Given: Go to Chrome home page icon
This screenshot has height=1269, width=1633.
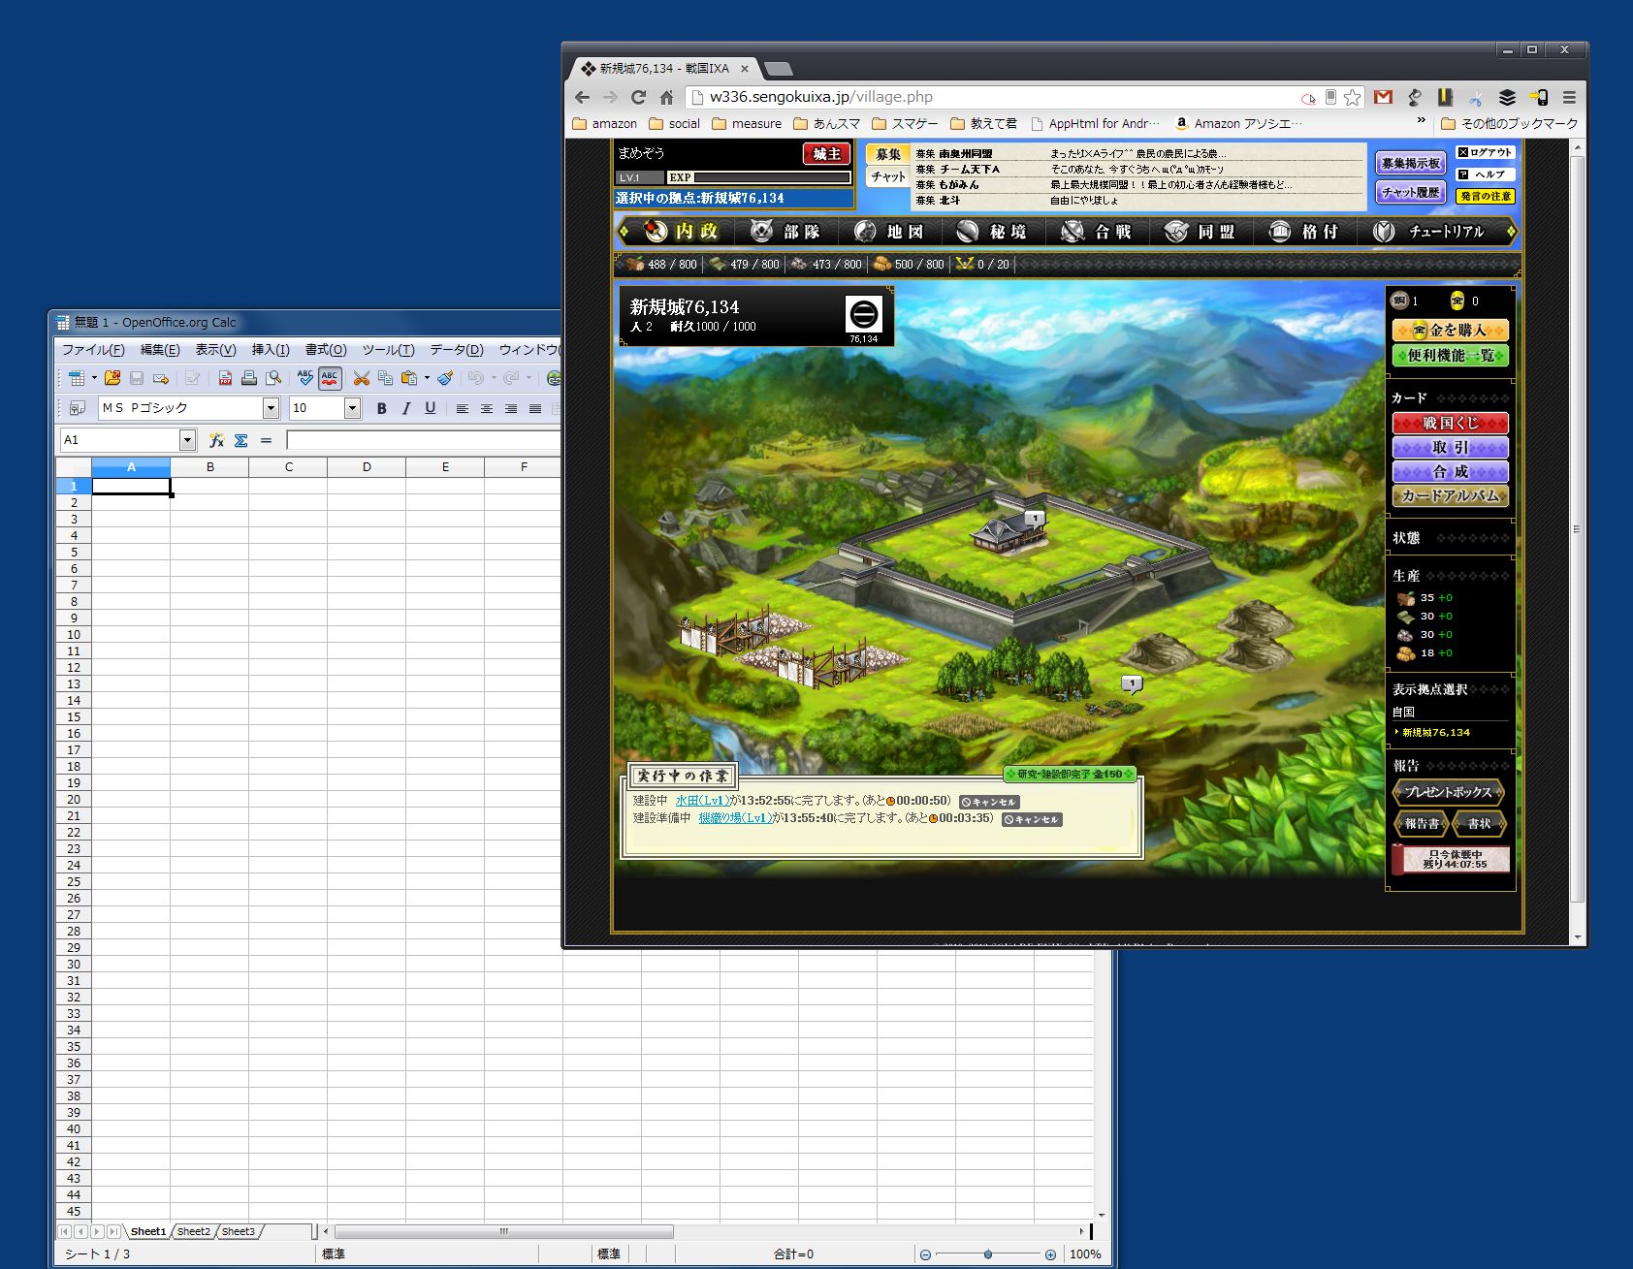Looking at the screenshot, I should (x=666, y=97).
